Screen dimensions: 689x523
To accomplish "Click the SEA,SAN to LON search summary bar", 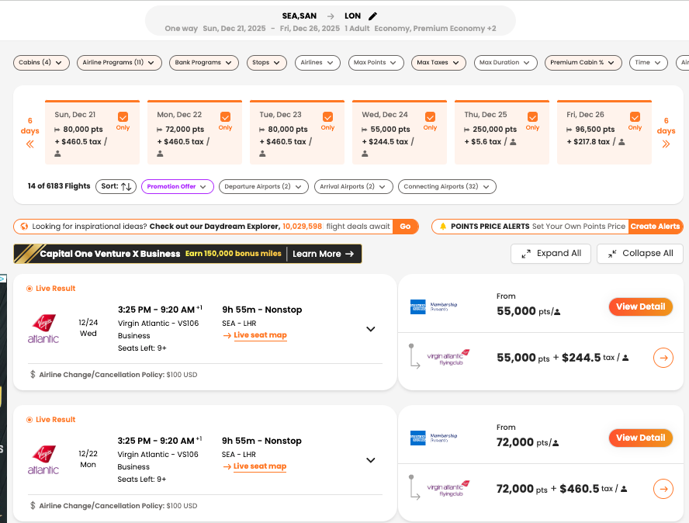I will click(x=330, y=22).
